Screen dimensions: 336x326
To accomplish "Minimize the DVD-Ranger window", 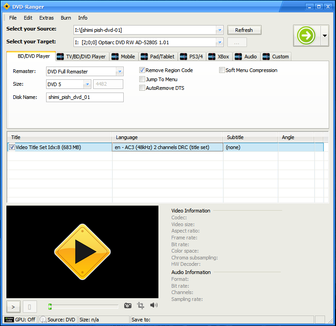I will point(310,7).
